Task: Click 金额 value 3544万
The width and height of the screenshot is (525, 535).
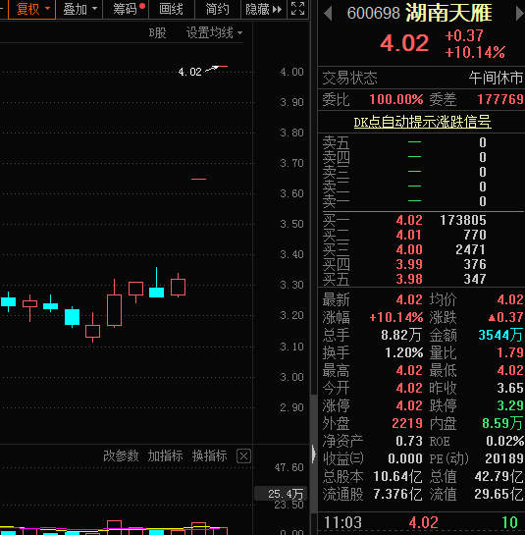Action: 500,335
